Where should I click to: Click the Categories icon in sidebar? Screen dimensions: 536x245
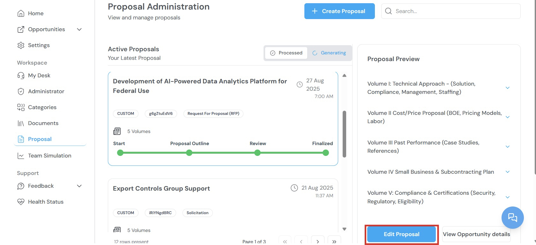point(21,107)
